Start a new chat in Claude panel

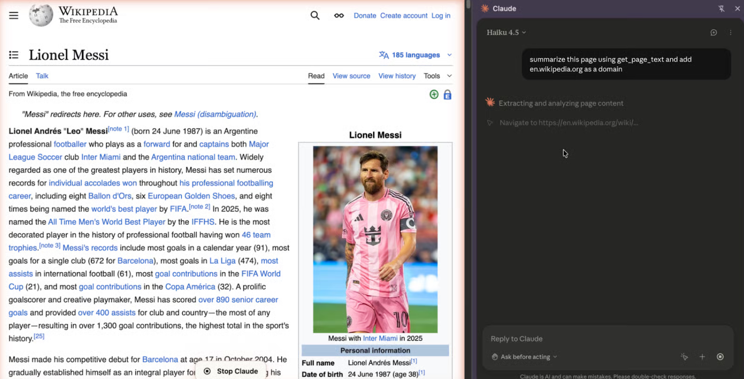(713, 33)
